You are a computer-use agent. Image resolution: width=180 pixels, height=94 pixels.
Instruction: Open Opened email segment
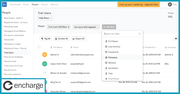tap(10, 61)
